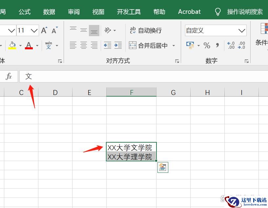Select cell containing XX大学文学院
This screenshot has height=208, width=268.
(x=131, y=148)
